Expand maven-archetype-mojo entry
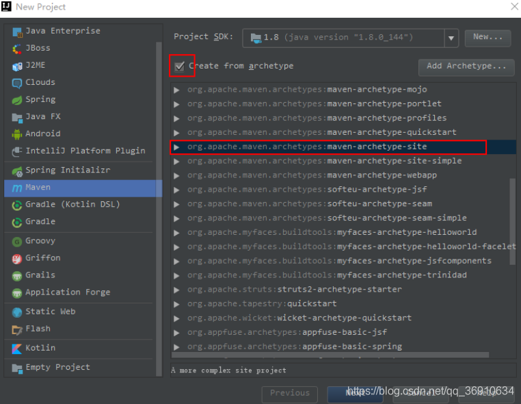Screen dimensions: 521x404 click(177, 90)
